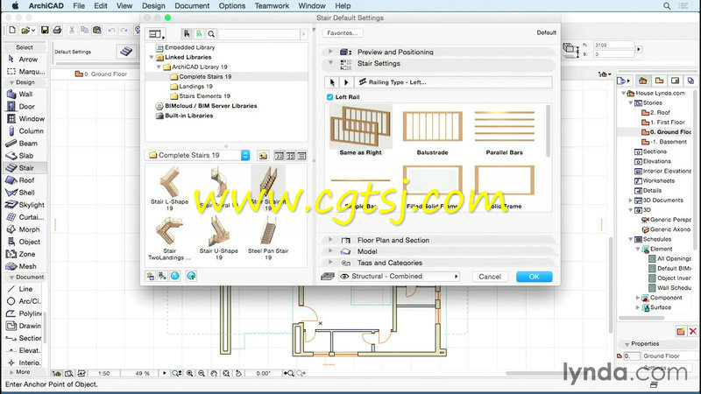Click the scrollbar of the railing type list

click(x=549, y=130)
